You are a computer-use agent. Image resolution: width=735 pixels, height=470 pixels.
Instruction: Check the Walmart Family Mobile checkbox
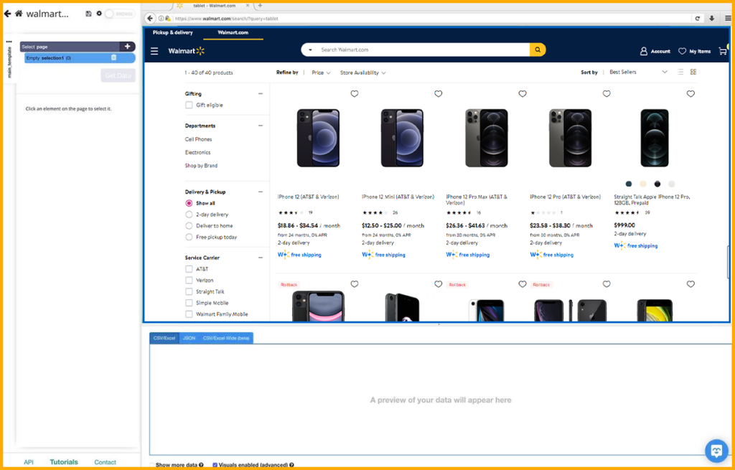pyautogui.click(x=189, y=314)
